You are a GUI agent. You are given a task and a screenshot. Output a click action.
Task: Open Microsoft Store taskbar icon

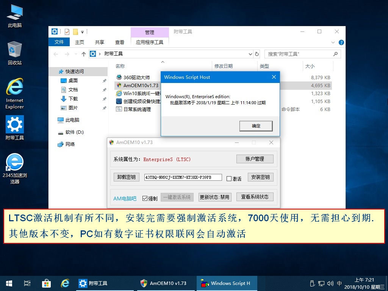[46, 283]
